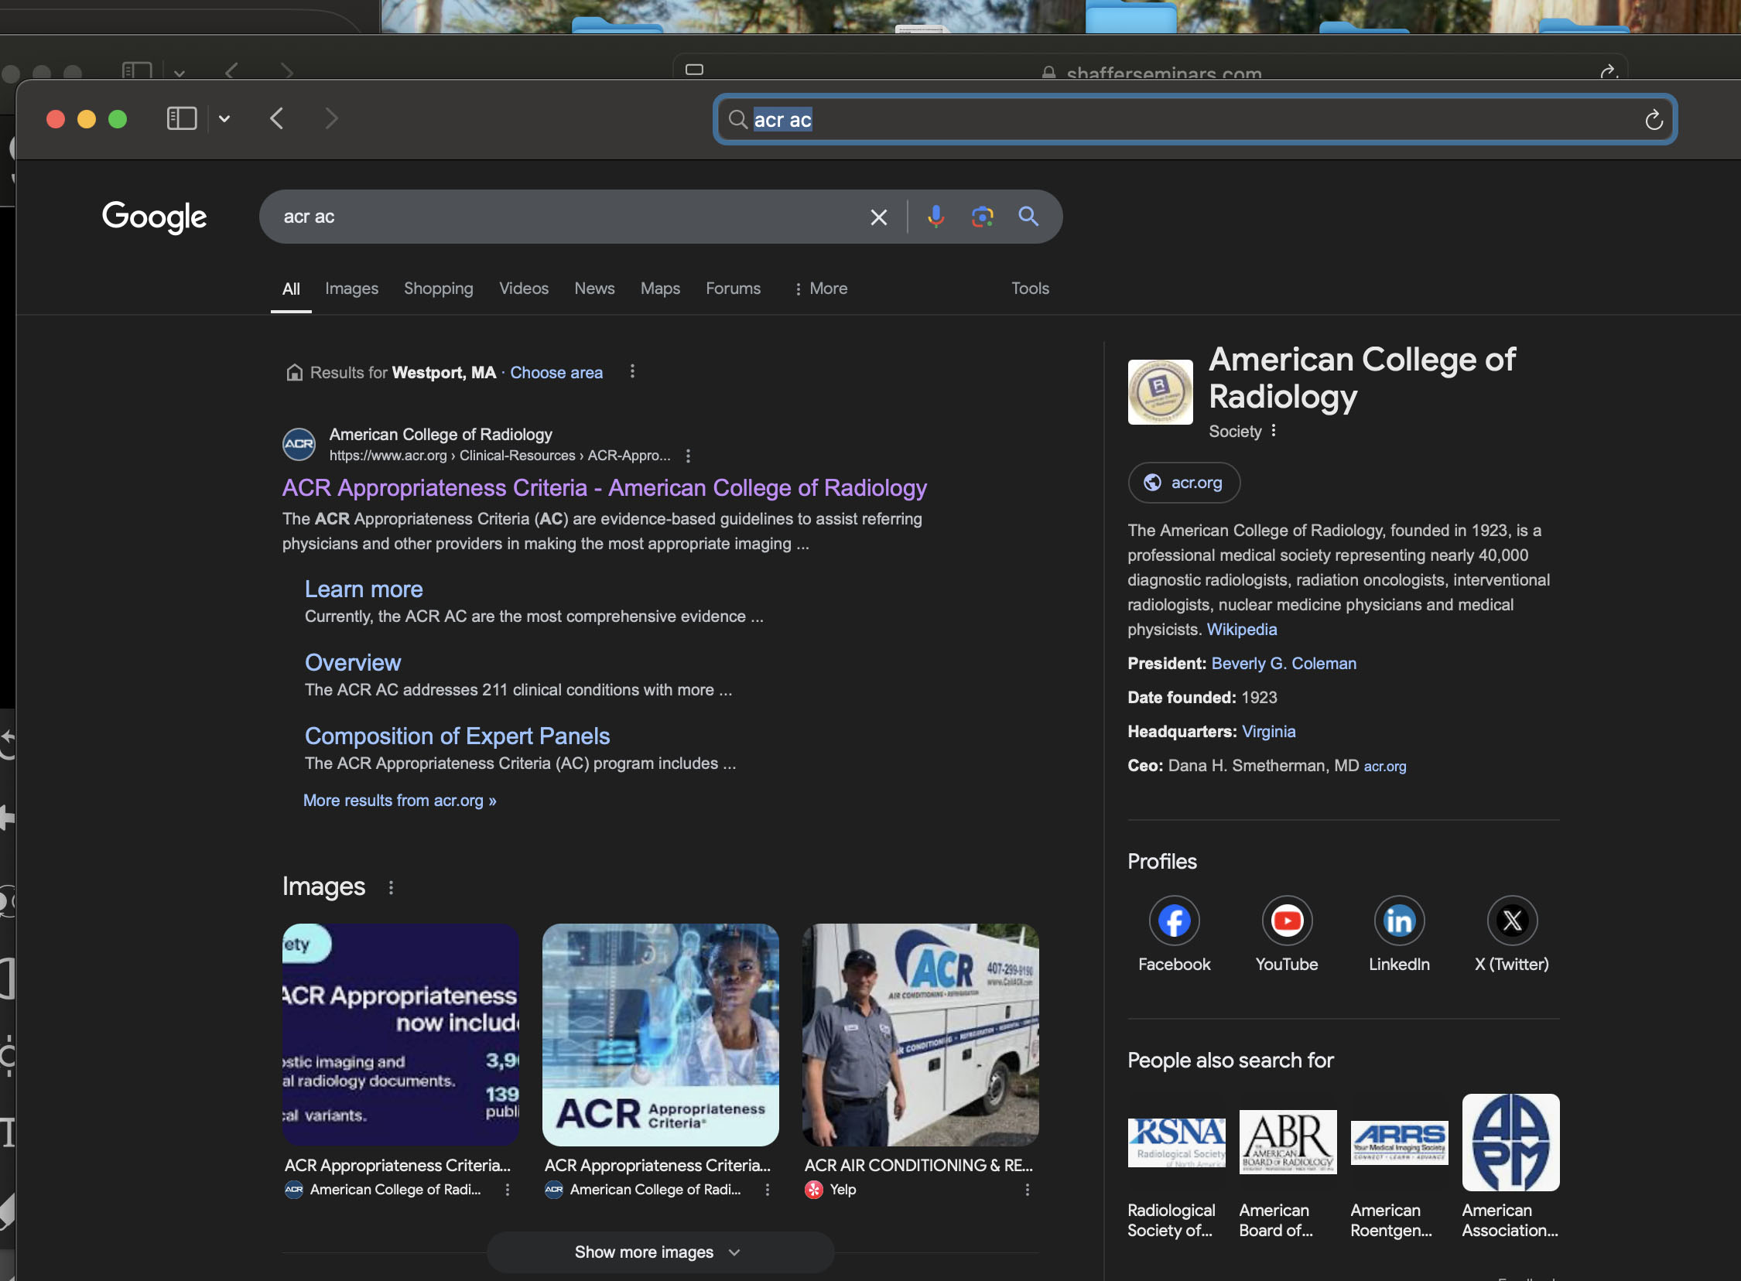Image resolution: width=1741 pixels, height=1281 pixels.
Task: Open the YouTube profile icon
Action: coord(1287,921)
